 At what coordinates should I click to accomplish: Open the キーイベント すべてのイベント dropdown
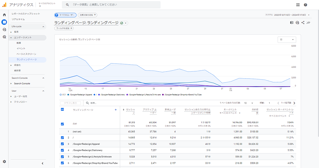[230, 113]
